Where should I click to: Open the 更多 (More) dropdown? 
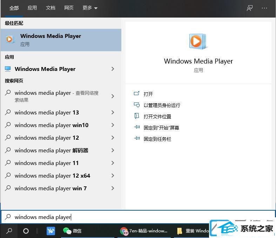[90, 8]
